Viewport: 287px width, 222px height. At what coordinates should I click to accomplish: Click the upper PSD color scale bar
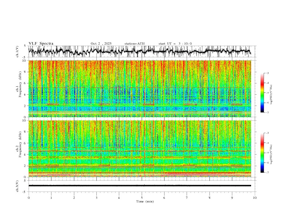[262, 93]
